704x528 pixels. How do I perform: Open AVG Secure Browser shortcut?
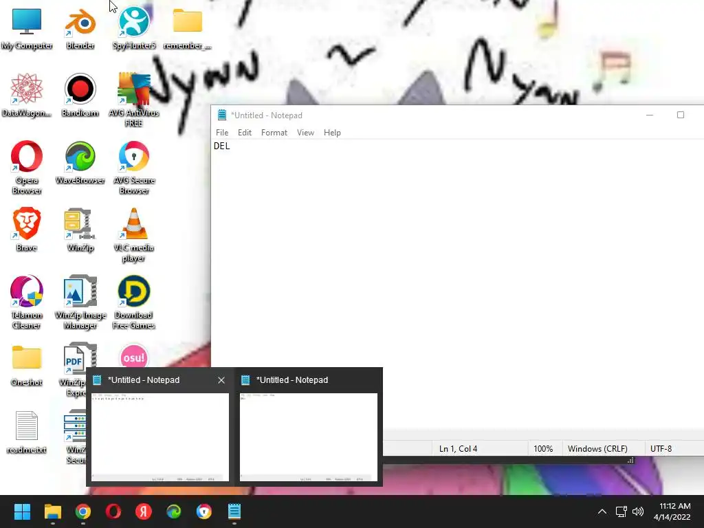[134, 167]
